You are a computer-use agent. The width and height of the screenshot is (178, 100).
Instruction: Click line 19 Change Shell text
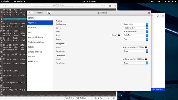tap(15, 54)
